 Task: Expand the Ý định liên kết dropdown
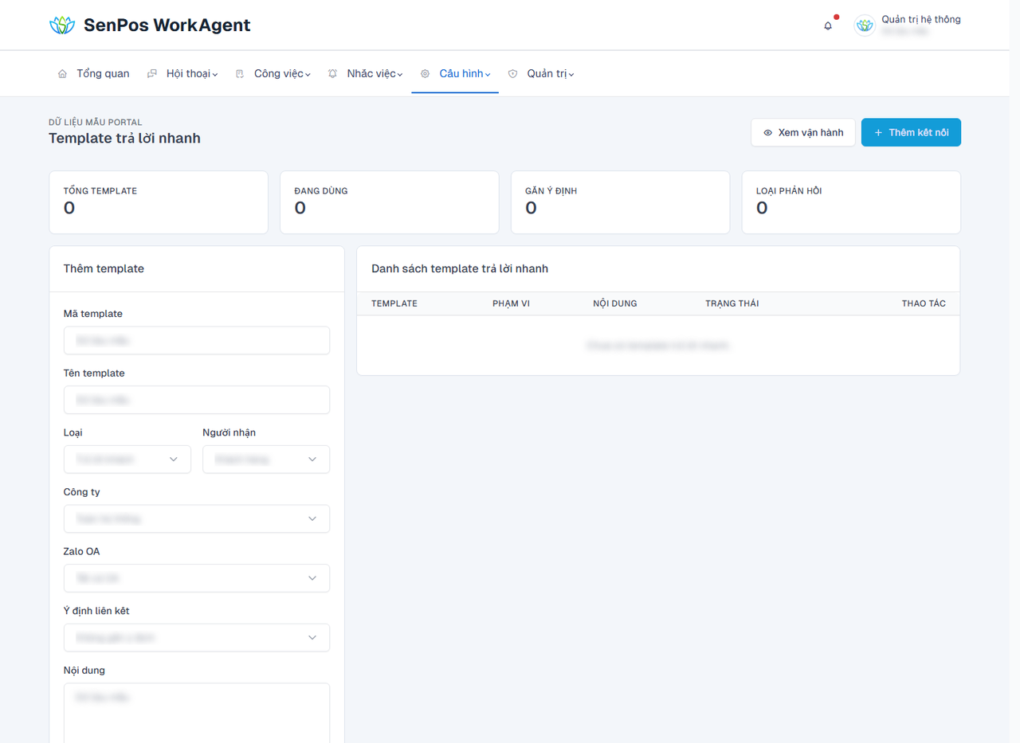coord(197,638)
